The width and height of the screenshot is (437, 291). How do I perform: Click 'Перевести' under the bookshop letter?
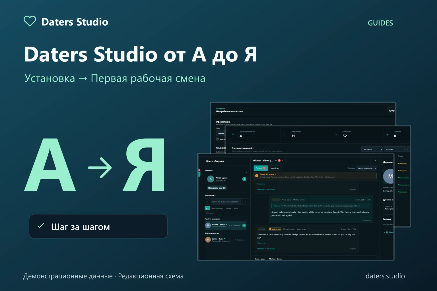261,243
